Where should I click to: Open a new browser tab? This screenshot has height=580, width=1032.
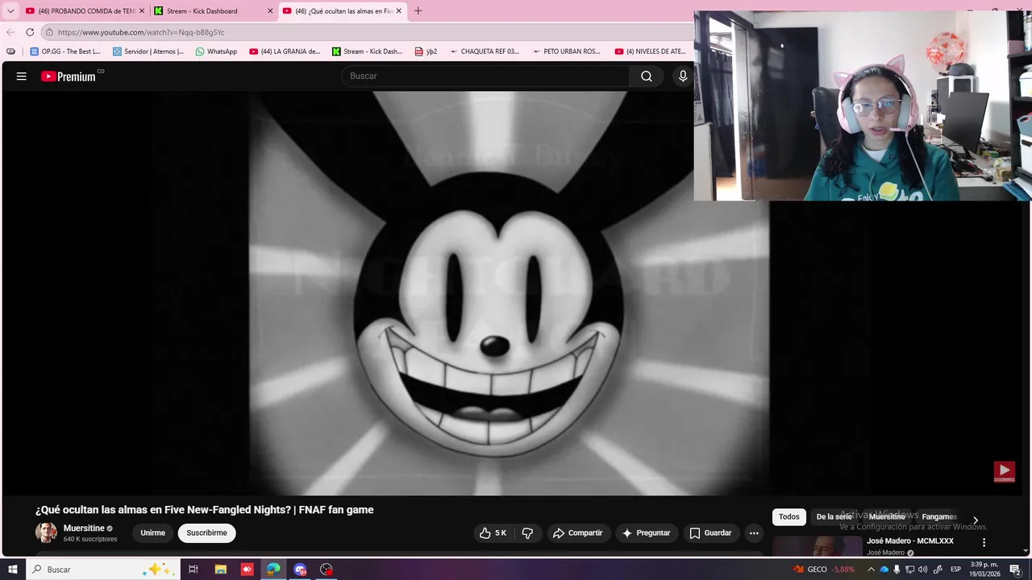click(418, 11)
